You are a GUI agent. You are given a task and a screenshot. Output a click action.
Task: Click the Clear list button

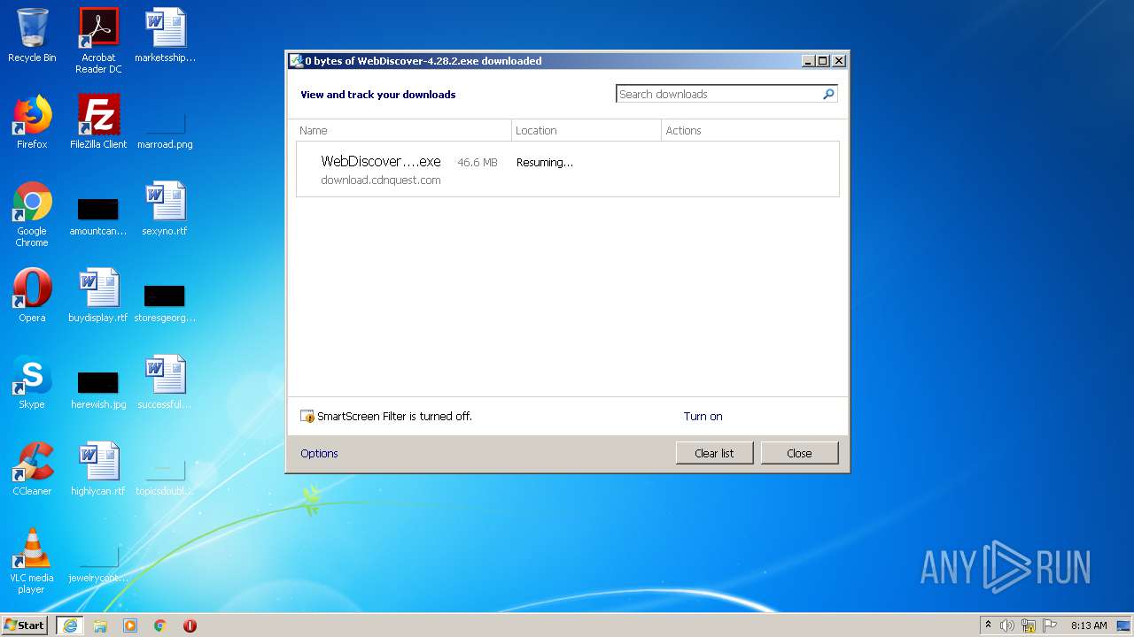(714, 453)
